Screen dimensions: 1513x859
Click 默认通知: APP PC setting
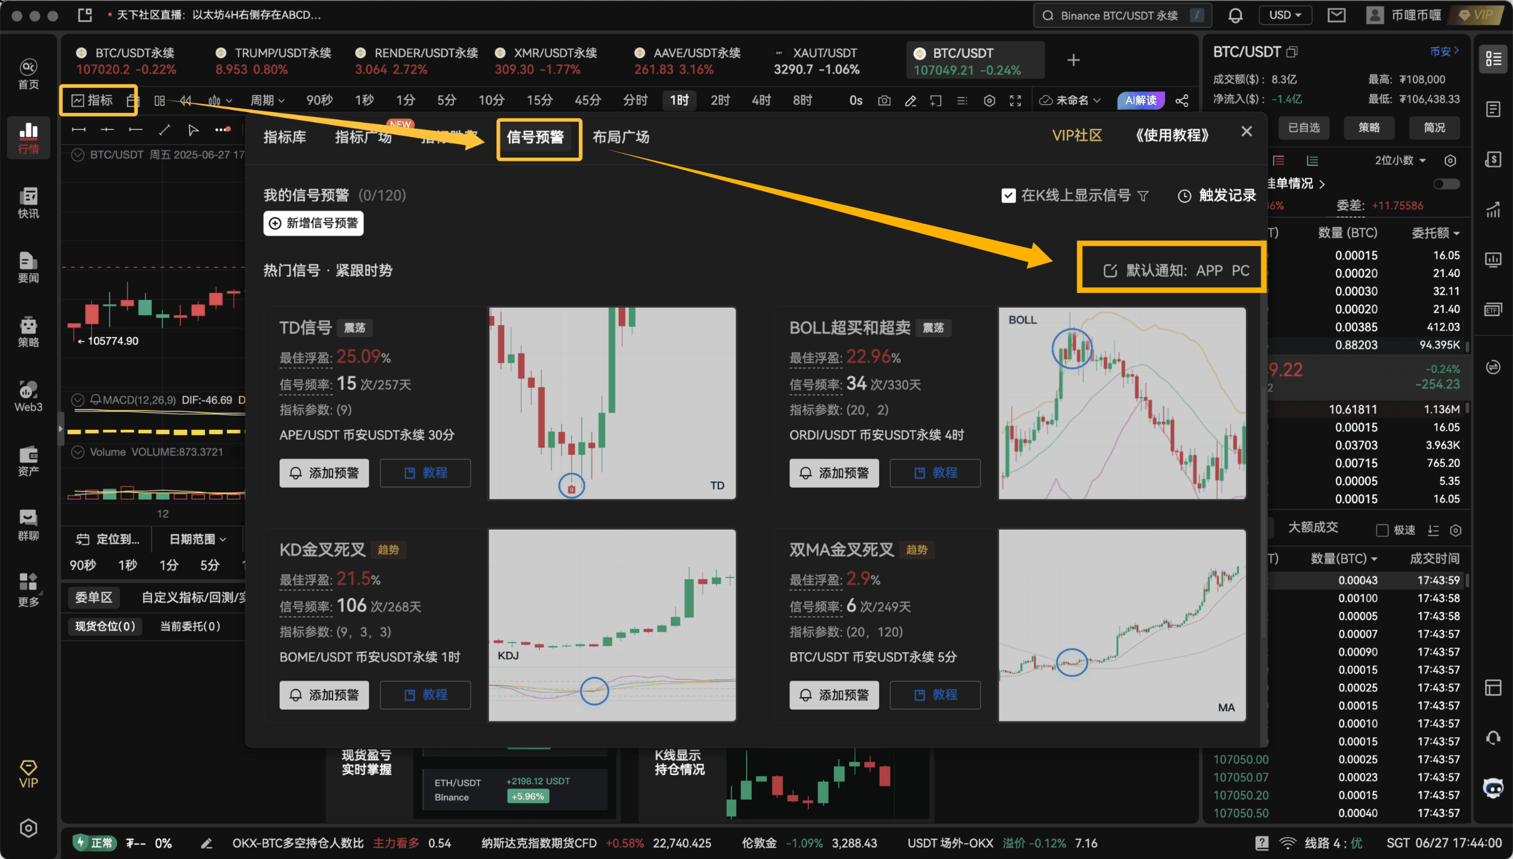pos(1176,270)
